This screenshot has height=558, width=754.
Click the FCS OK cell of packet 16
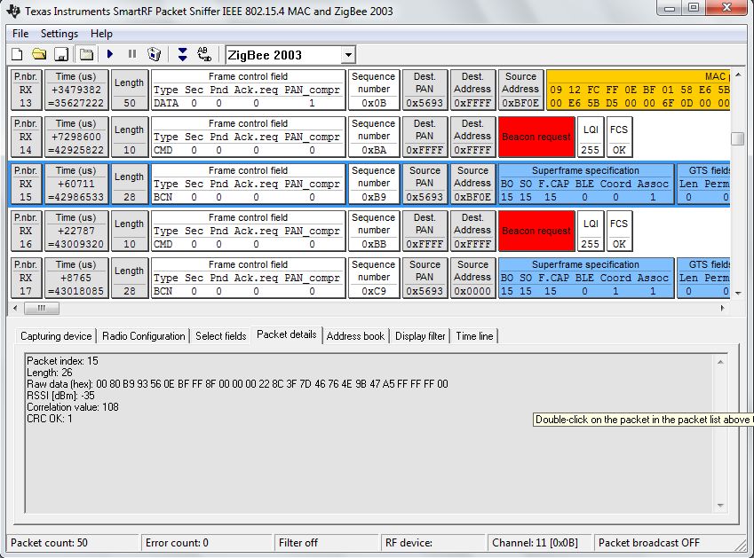[619, 231]
